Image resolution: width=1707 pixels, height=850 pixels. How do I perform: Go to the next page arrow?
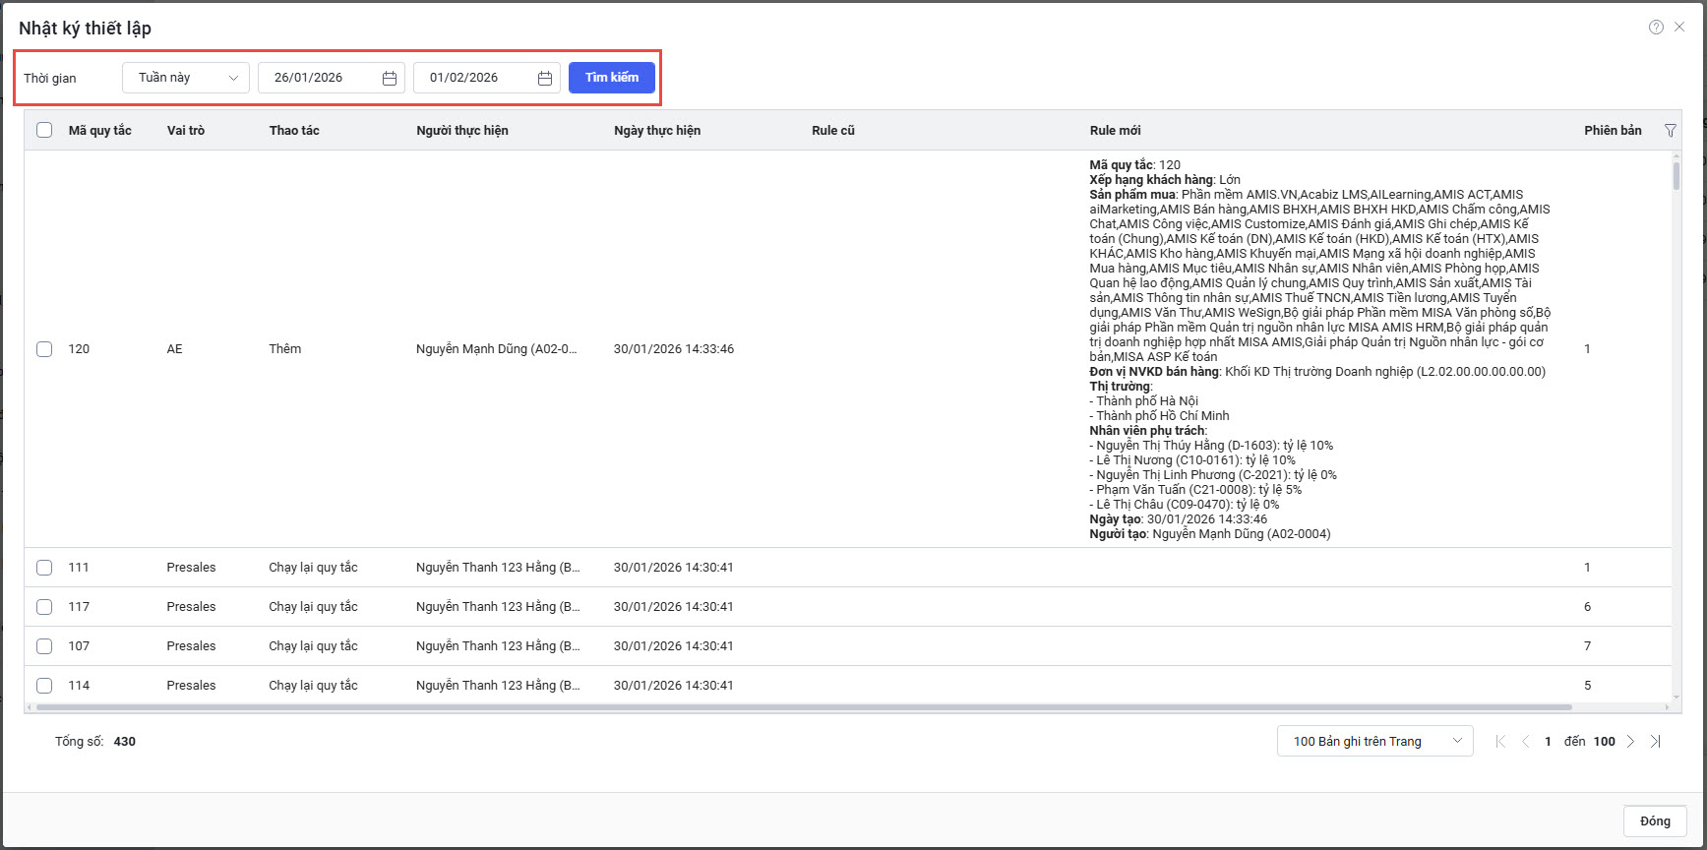click(1630, 742)
